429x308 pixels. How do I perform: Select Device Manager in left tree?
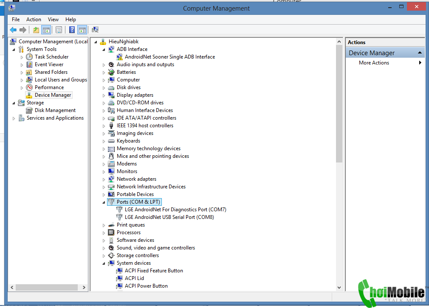tap(53, 95)
